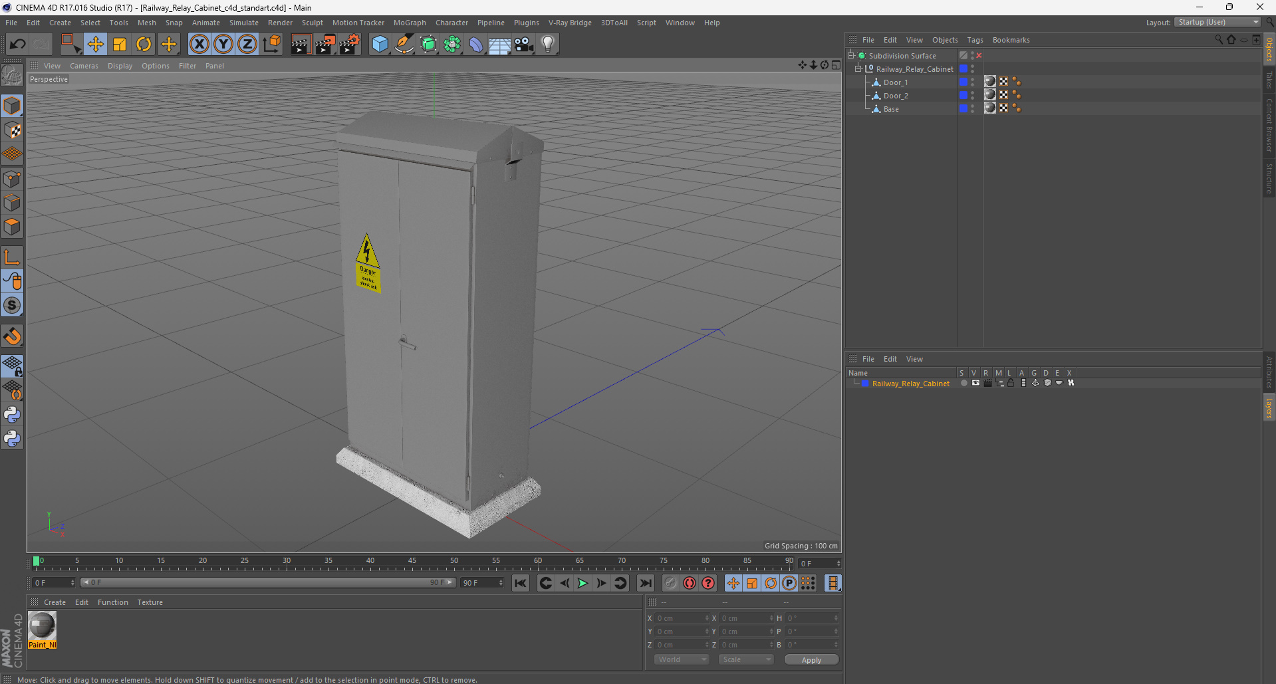Add a Cube primitive object
Image resolution: width=1276 pixels, height=684 pixels.
click(380, 45)
